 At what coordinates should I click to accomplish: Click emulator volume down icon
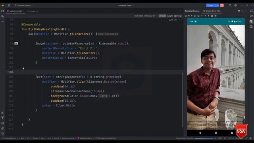(x=192, y=16)
